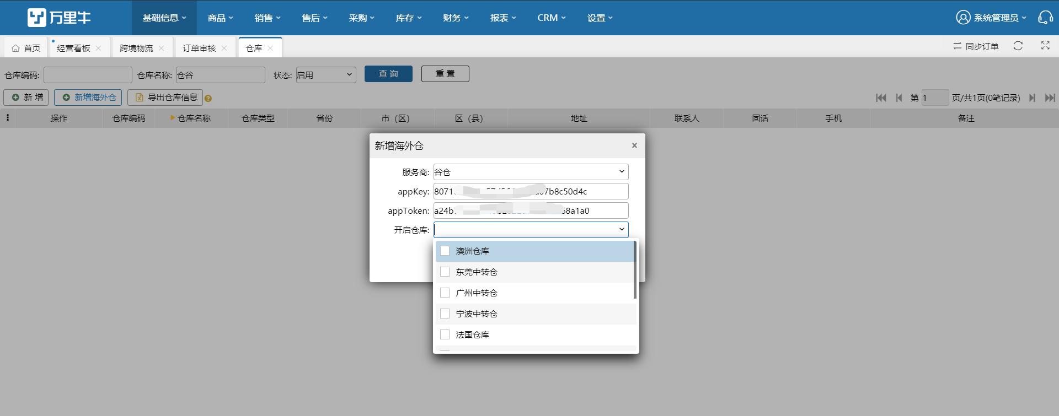Open the customer service headset icon

(1045, 18)
